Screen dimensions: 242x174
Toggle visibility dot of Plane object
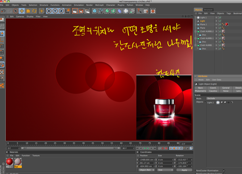216,28
